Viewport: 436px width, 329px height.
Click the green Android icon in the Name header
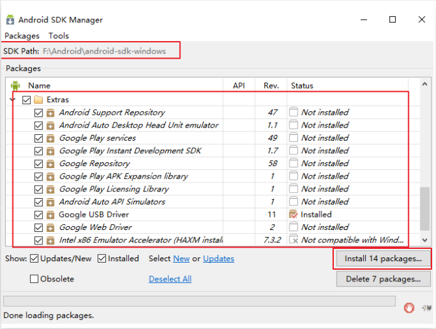(16, 85)
